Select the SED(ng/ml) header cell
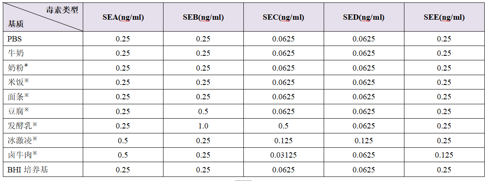 point(364,17)
